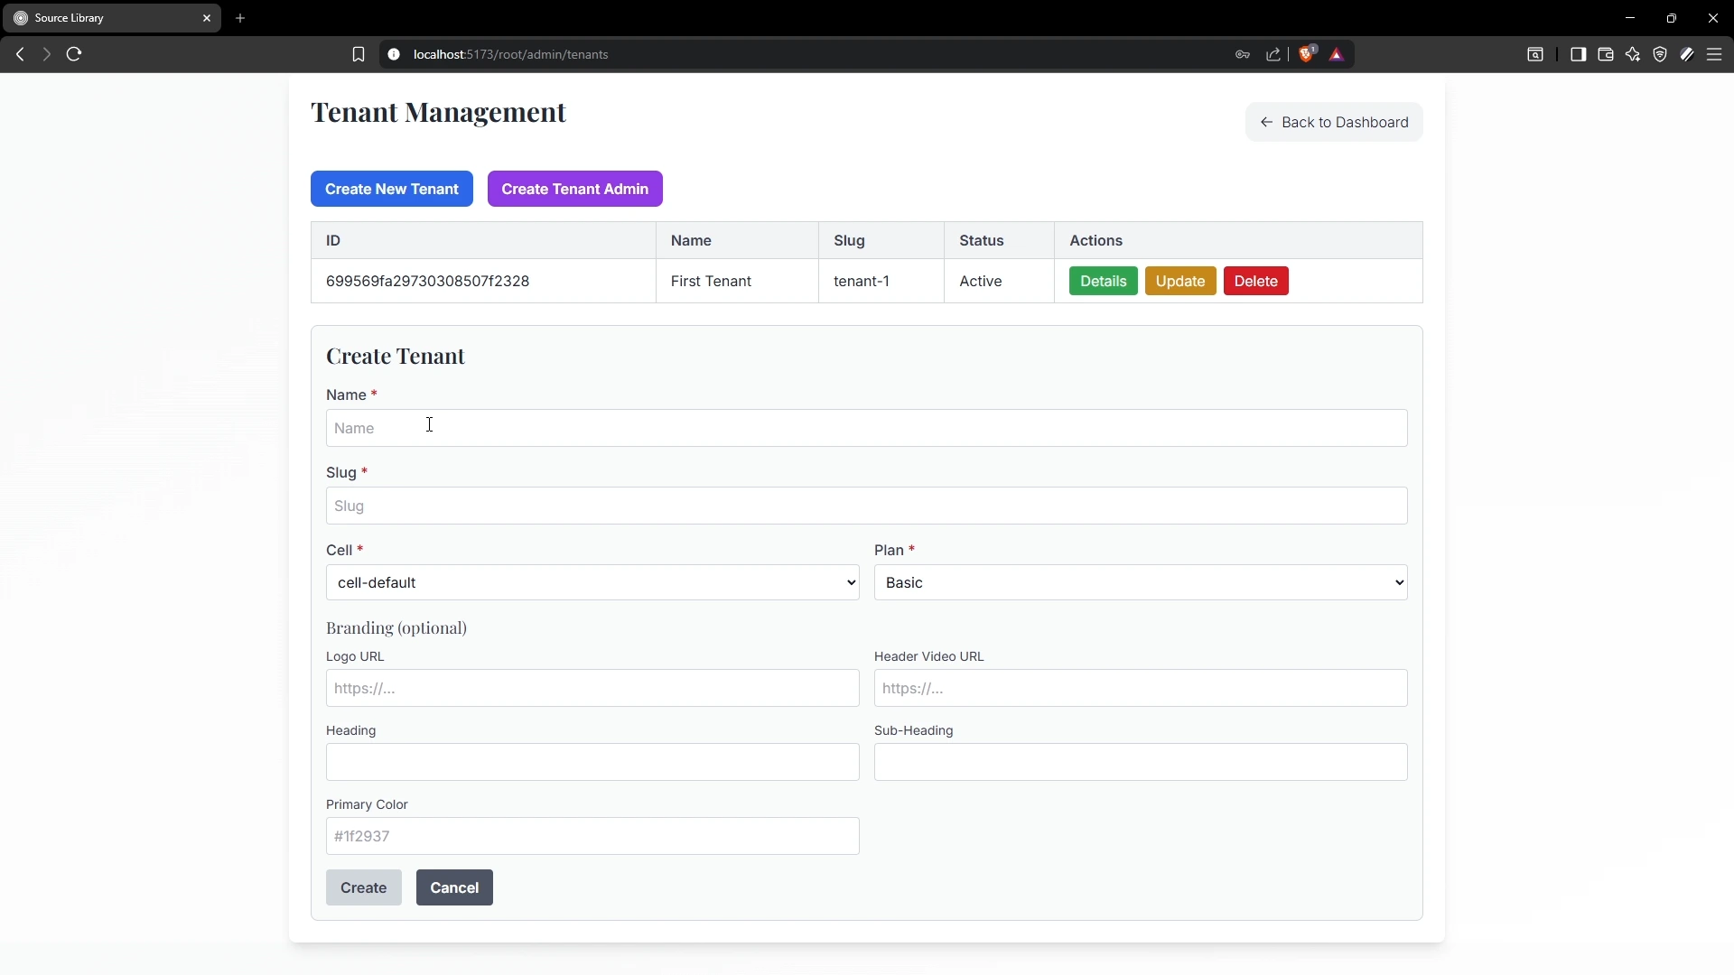This screenshot has width=1734, height=975.
Task: Click the bookmark icon in address bar
Action: point(358,54)
